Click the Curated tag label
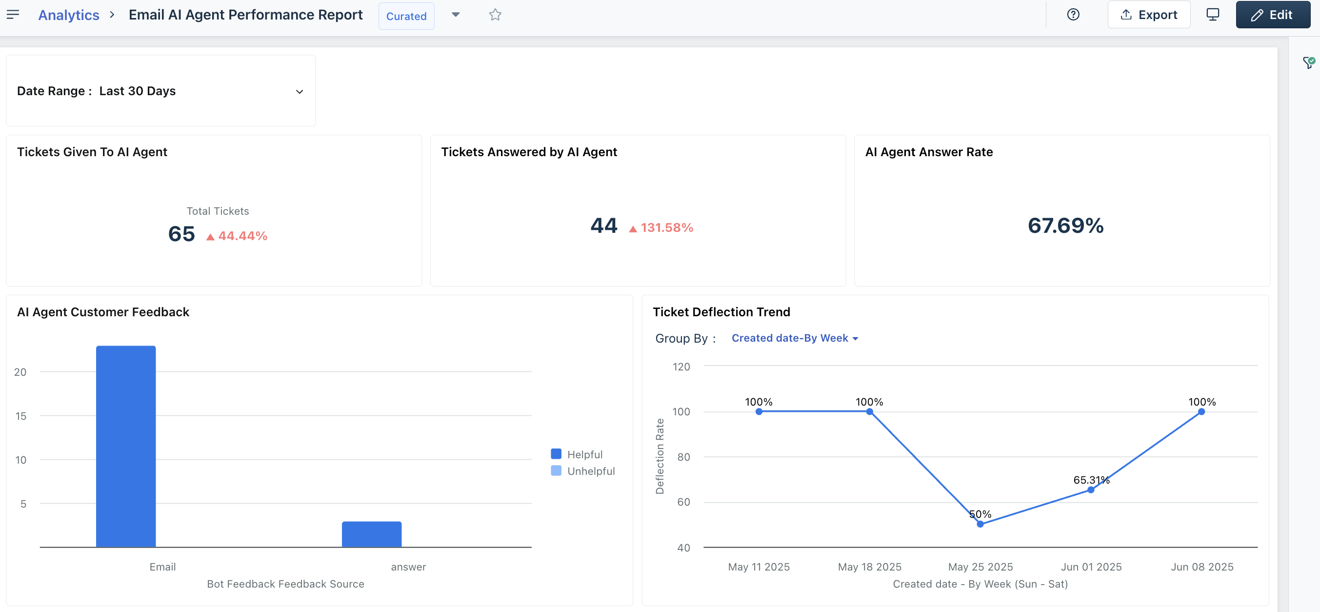This screenshot has height=612, width=1320. (406, 16)
